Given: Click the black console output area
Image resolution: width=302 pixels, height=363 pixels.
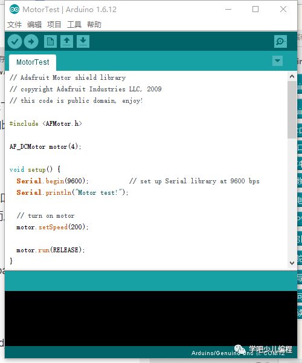Looking at the screenshot, I should click(151, 318).
